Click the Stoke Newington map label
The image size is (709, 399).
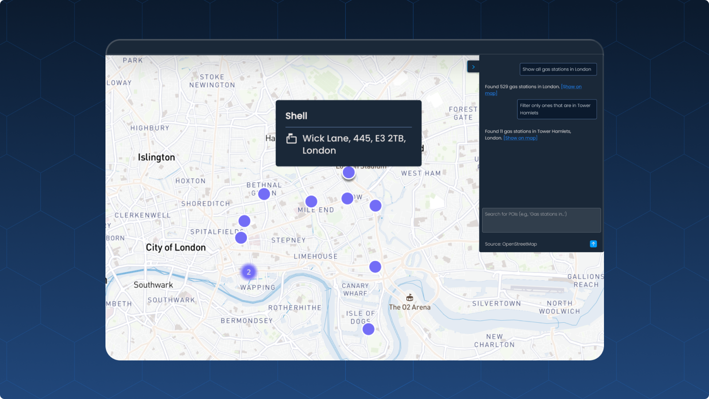pyautogui.click(x=212, y=81)
